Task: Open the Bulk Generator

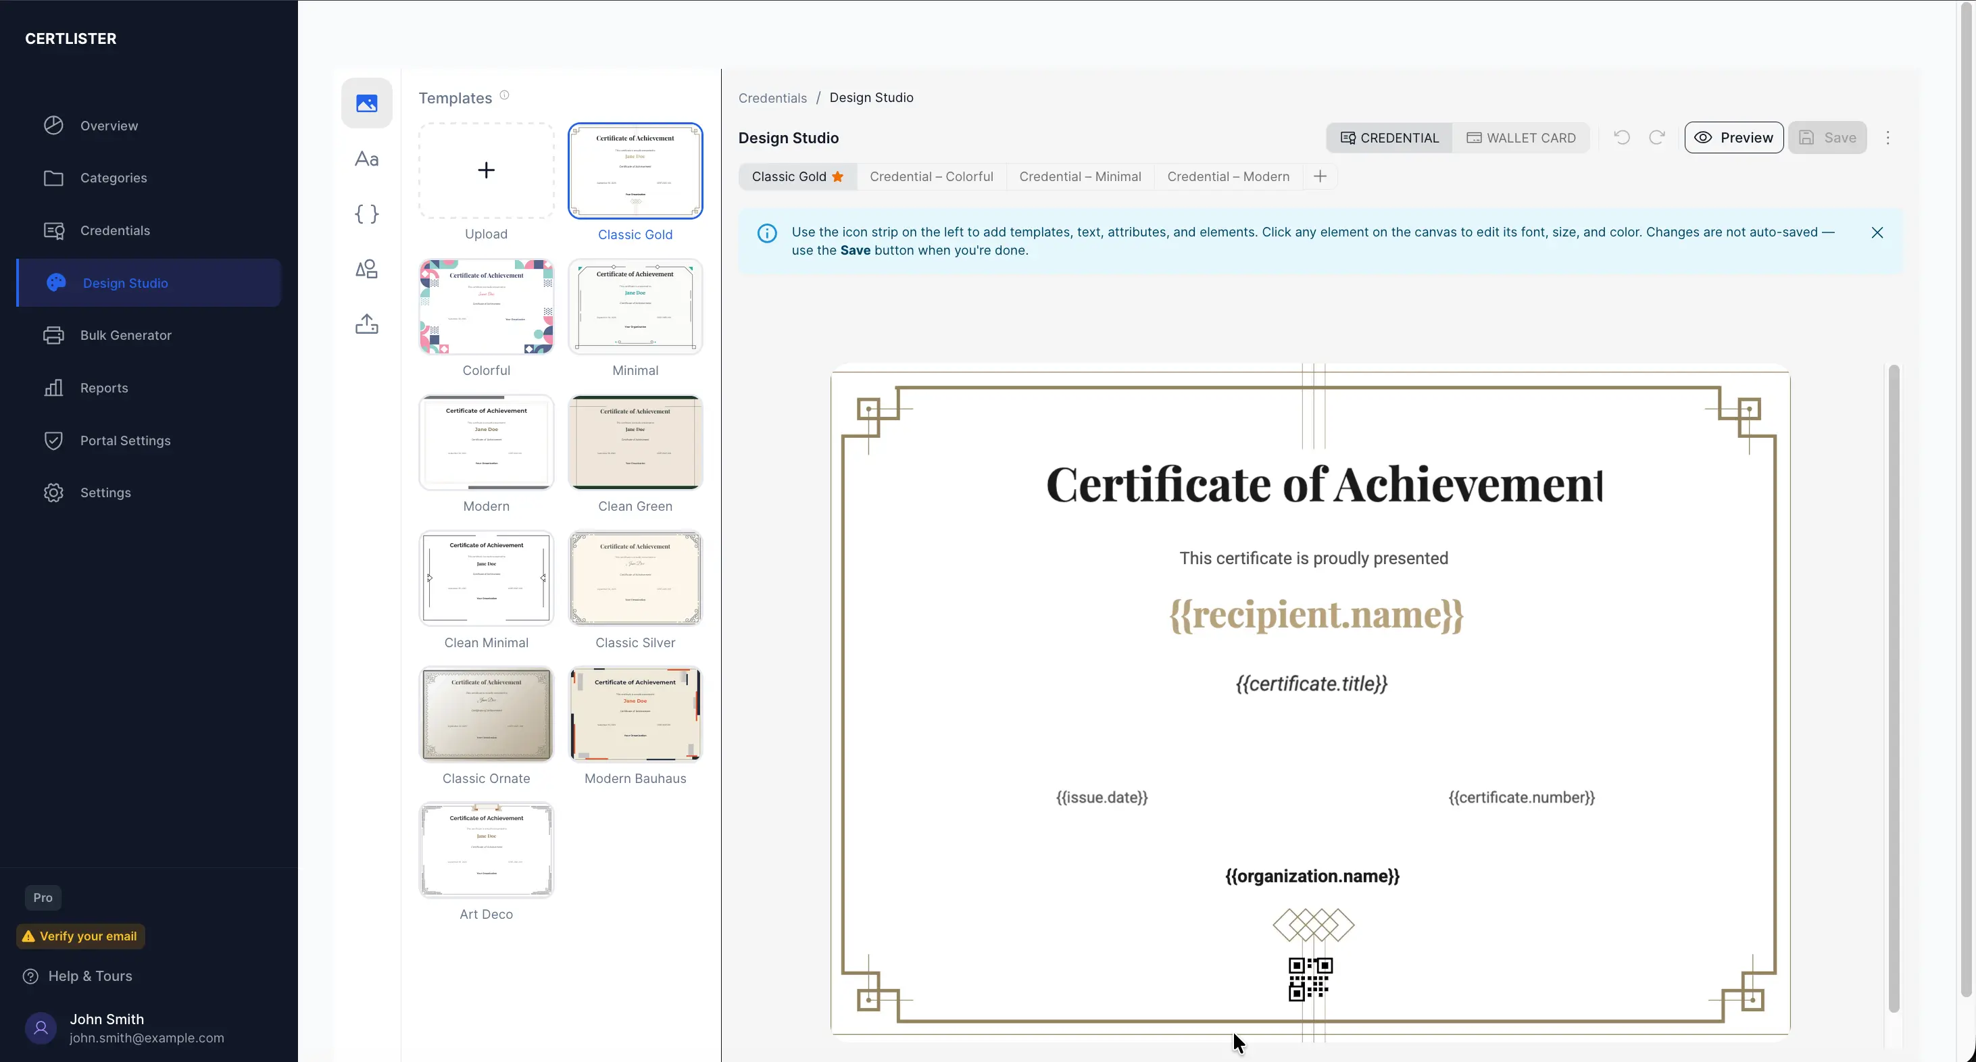Action: [126, 335]
